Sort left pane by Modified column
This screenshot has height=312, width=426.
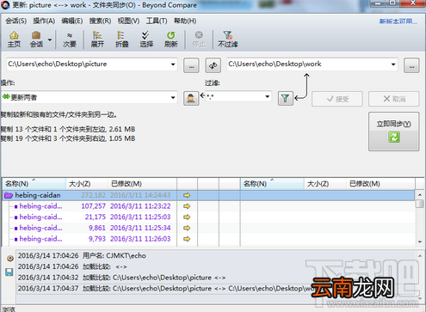pyautogui.click(x=142, y=184)
